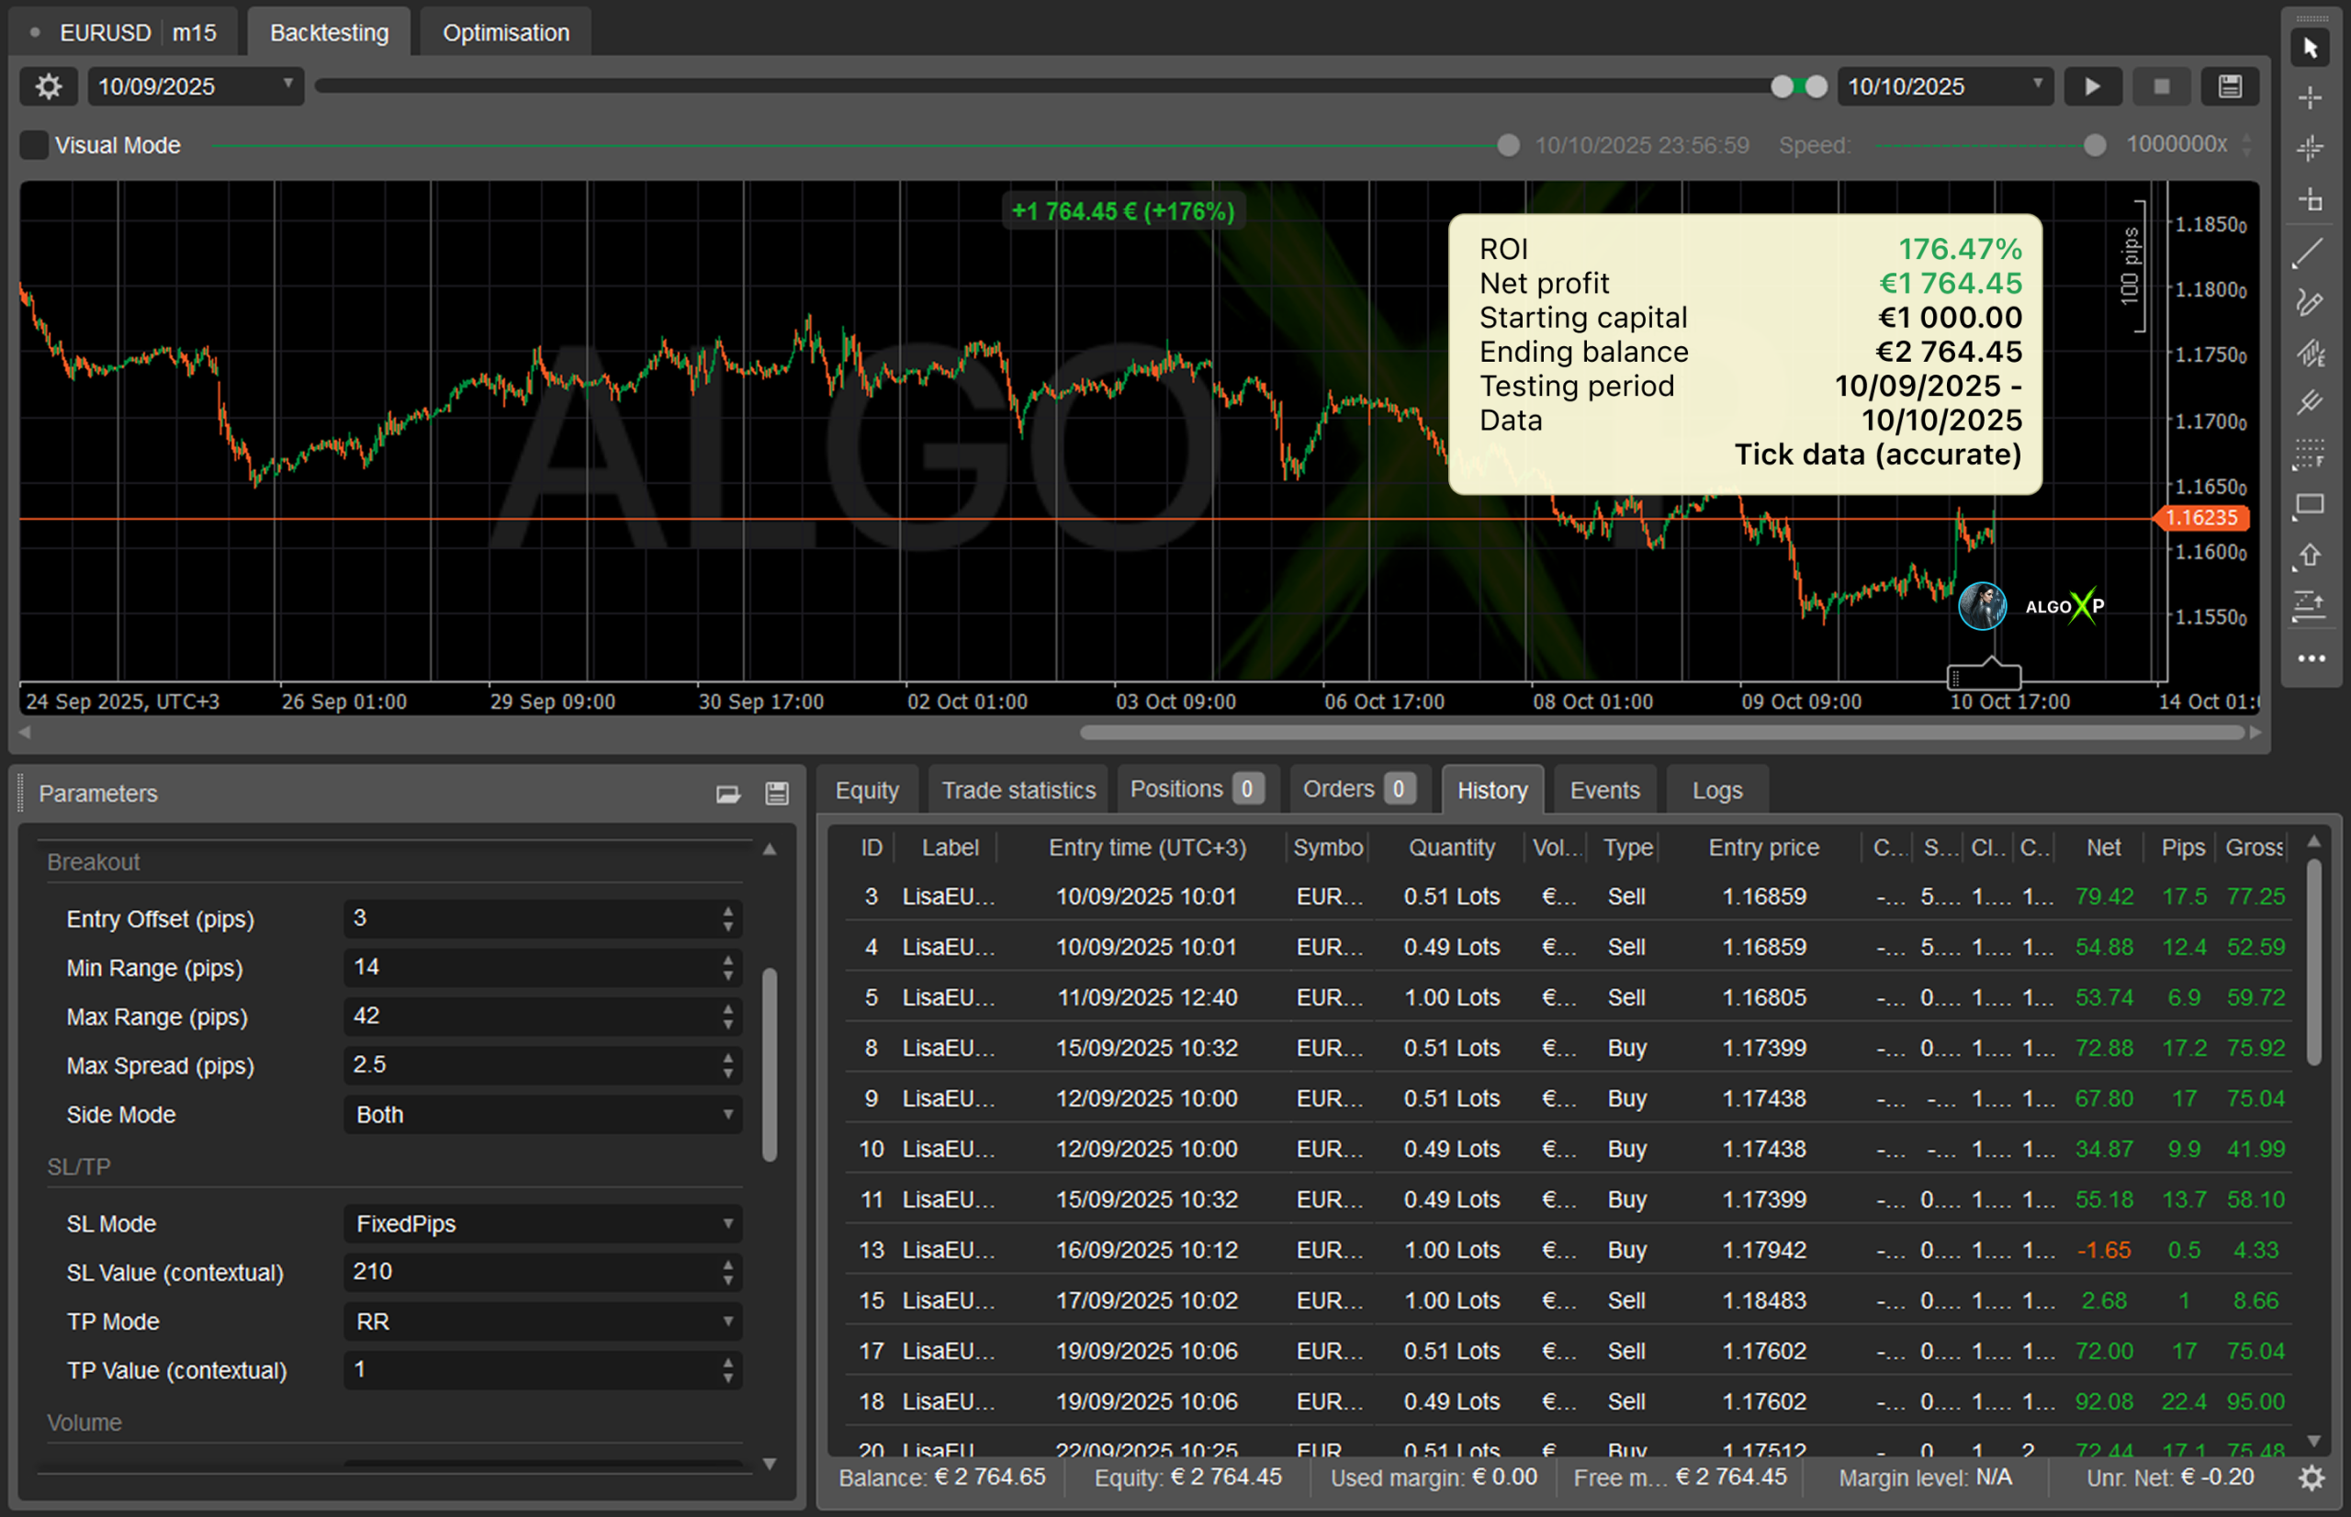Choose the Fibonacci retracement tool
The image size is (2351, 1517).
pos(2309,455)
